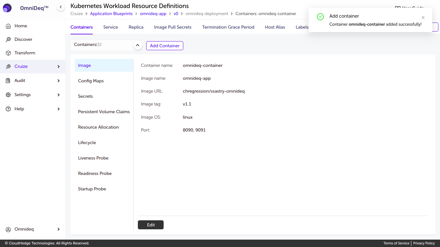440x247 pixels.
Task: Click the image URL chregression/ssastry-omnideq
Action: [x=214, y=91]
